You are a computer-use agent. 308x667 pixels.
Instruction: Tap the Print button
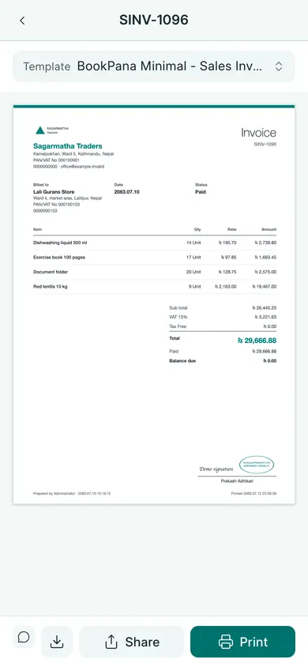242,642
